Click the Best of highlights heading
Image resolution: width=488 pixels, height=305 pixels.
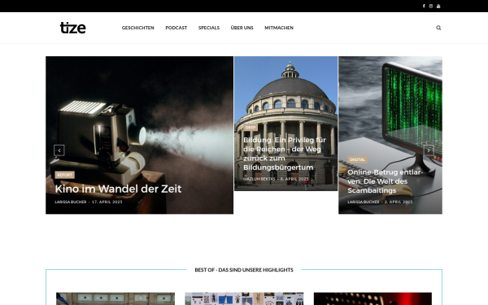tap(244, 270)
